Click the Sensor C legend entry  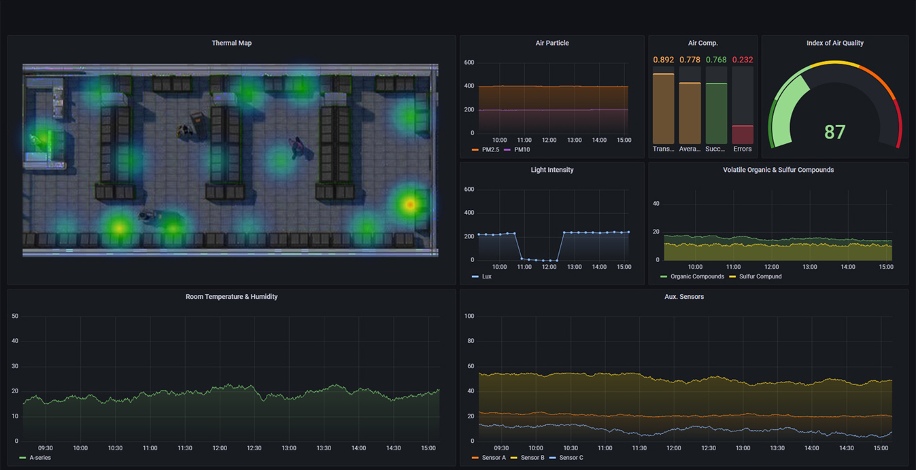tap(571, 458)
